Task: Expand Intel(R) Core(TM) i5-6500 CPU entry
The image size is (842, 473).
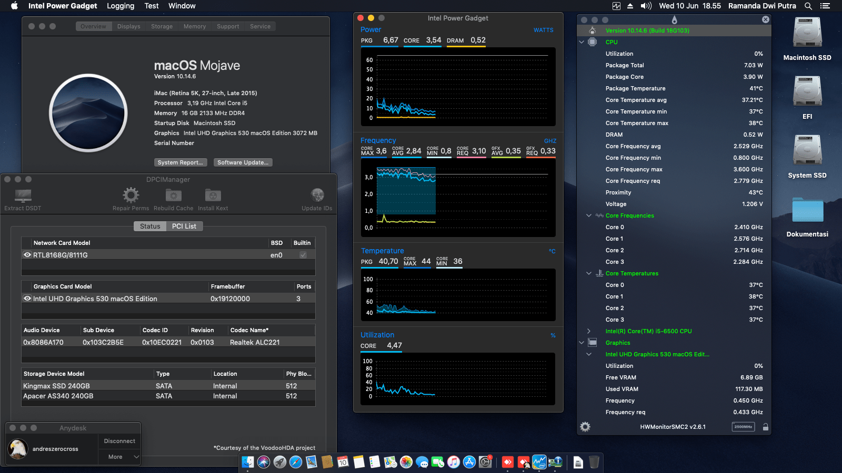Action: click(x=589, y=331)
